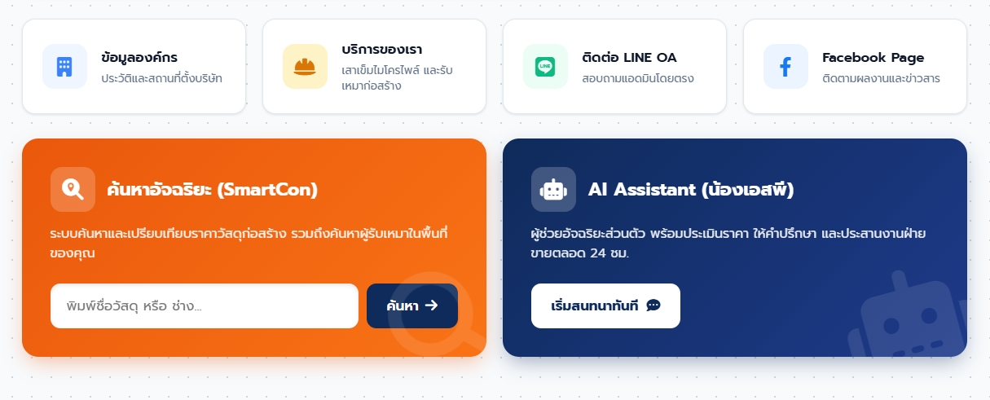Click the AI Assistant (น้องเอสพี) heading
Viewport: 990px width, 400px height.
pos(691,190)
